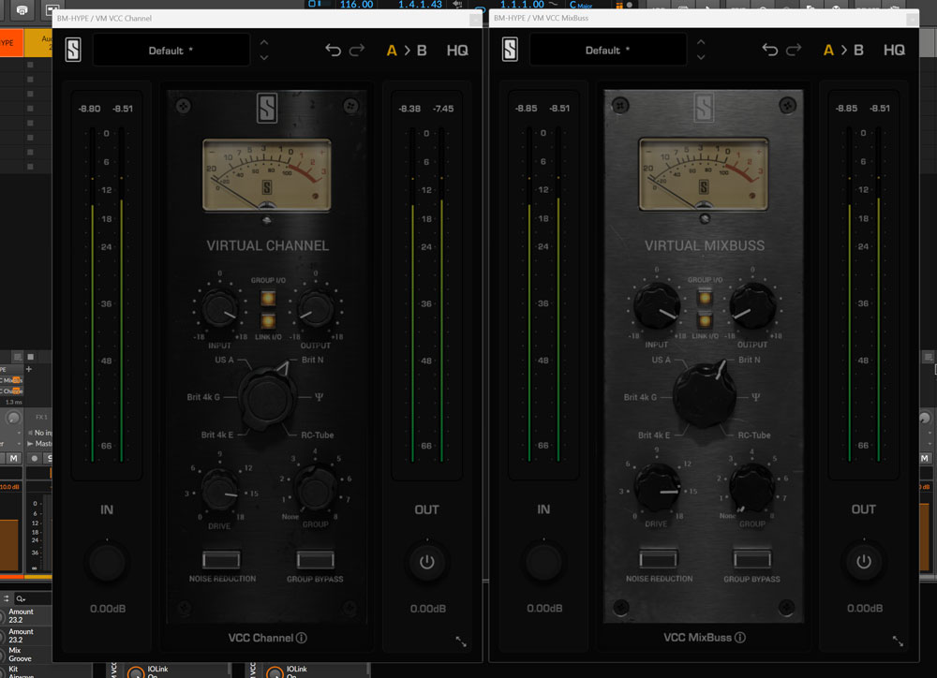The image size is (937, 678).
Task: Click the Input knob on Virtual Mixbuss
Action: tap(657, 306)
